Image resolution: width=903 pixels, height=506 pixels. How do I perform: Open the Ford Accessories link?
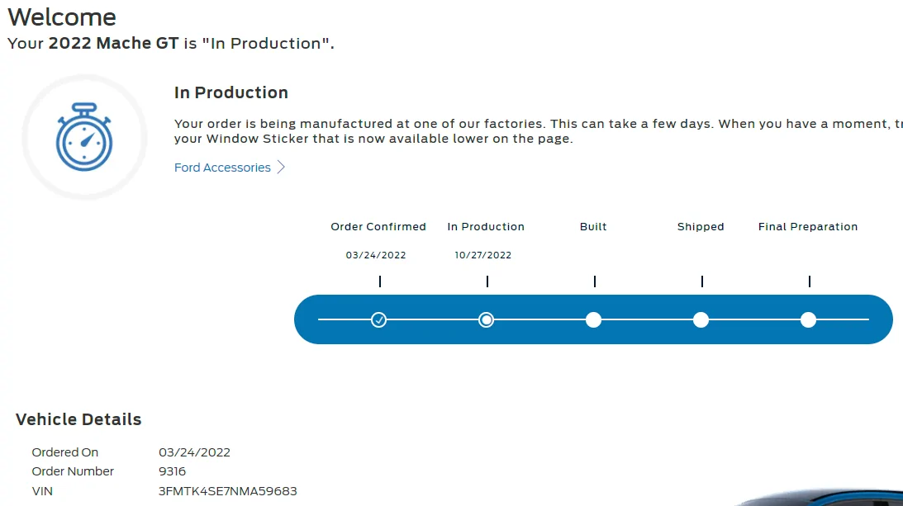click(x=222, y=168)
